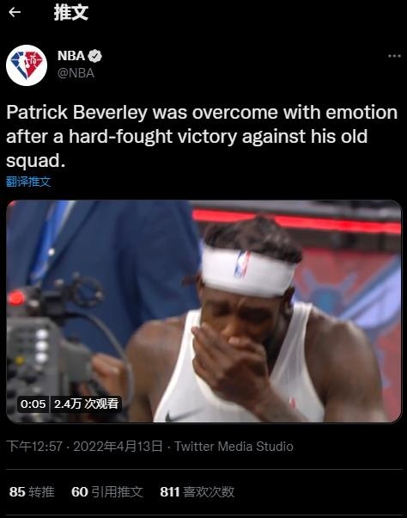View the 60 引用推文 quote tweets
407x518 pixels.
tap(107, 492)
